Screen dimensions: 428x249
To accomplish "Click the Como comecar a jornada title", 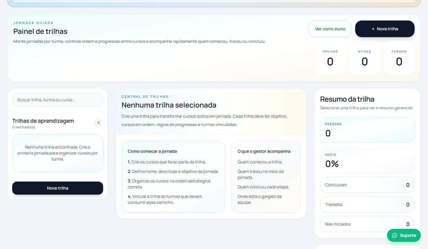I will pos(152,151).
